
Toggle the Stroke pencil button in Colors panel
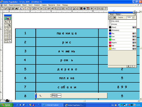[x=110, y=17]
